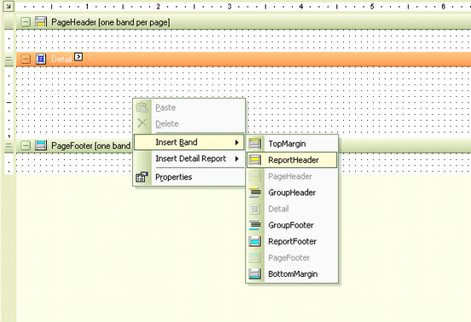
Task: Insert a ReportHeader band
Action: (292, 160)
